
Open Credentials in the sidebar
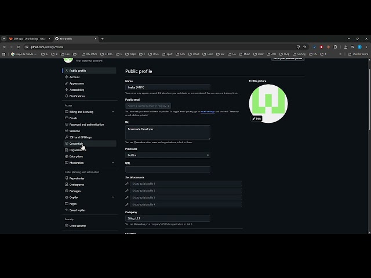[90, 144]
